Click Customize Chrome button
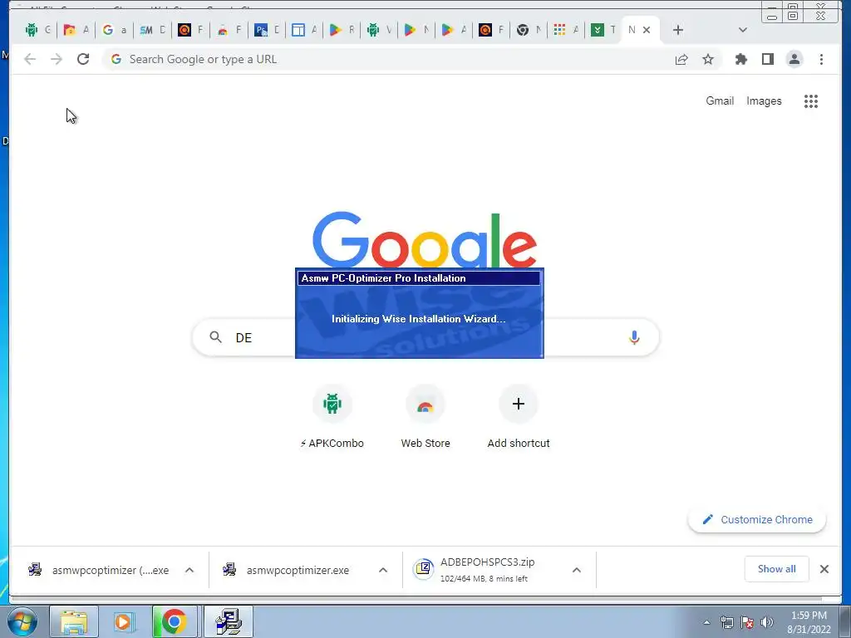851x638 pixels. point(757,520)
